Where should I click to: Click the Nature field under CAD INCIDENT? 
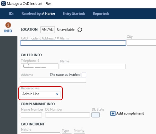click(x=41, y=133)
